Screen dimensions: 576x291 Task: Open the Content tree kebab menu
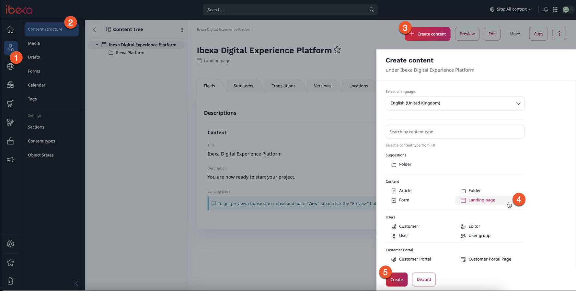click(x=182, y=29)
